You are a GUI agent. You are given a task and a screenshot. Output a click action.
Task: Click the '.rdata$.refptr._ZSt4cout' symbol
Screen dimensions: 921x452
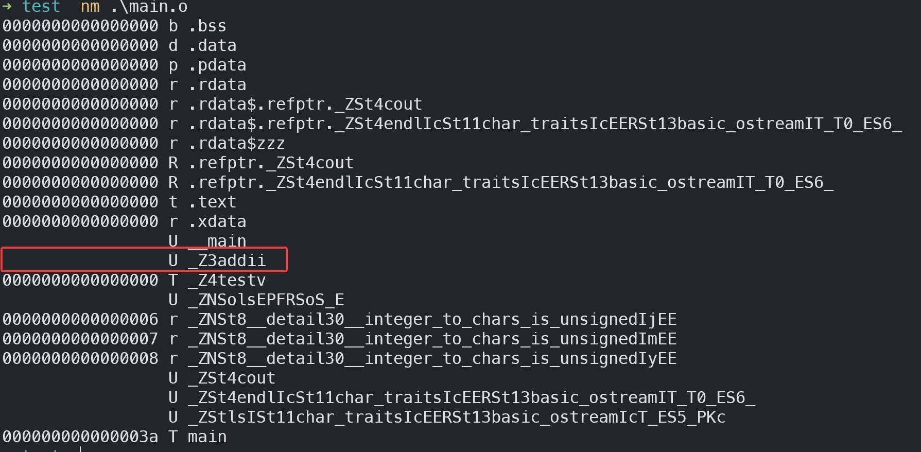point(305,104)
